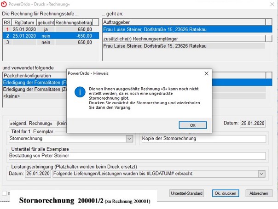This screenshot has width=278, height=209.
Task: Click the Datum field at top right
Action: click(253, 124)
